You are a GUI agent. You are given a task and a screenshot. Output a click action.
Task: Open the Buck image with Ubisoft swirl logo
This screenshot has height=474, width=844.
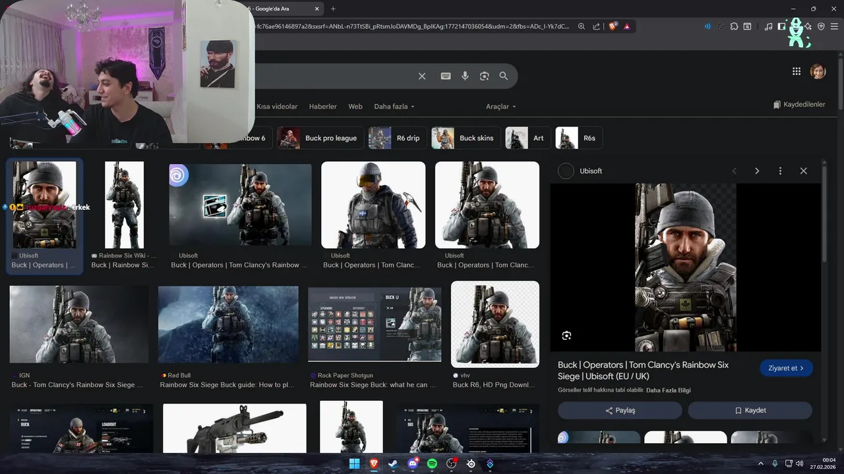pos(241,205)
